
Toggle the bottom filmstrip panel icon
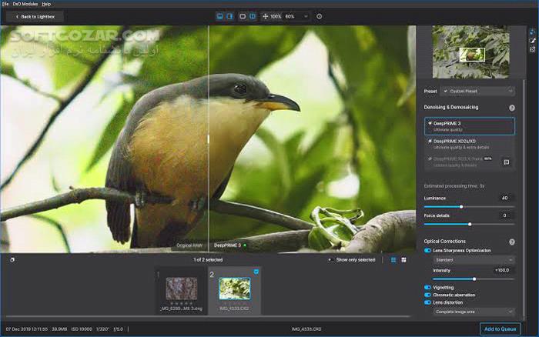(220, 16)
